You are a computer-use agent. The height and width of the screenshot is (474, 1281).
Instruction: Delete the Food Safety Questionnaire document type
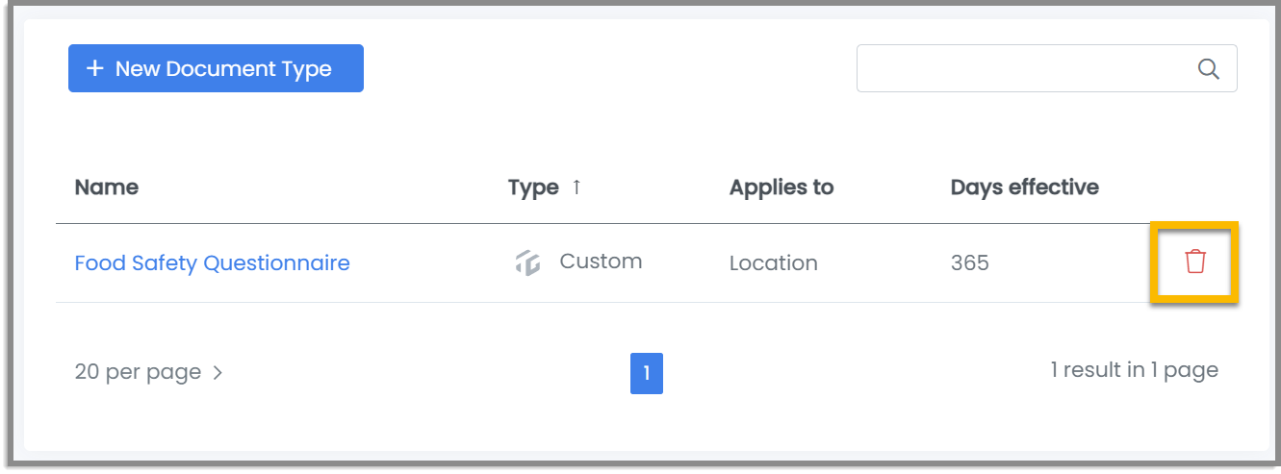point(1194,262)
